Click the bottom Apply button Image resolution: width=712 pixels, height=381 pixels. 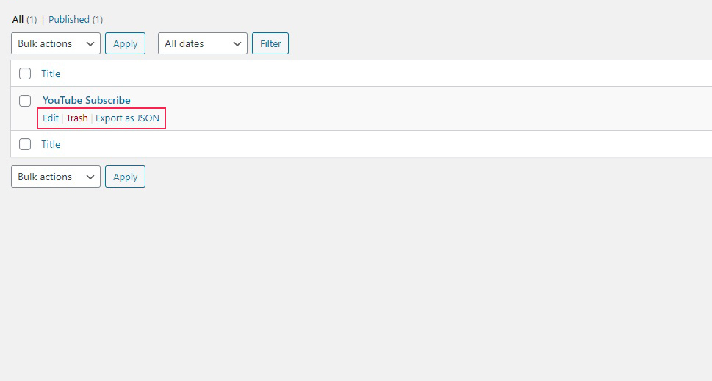[126, 177]
